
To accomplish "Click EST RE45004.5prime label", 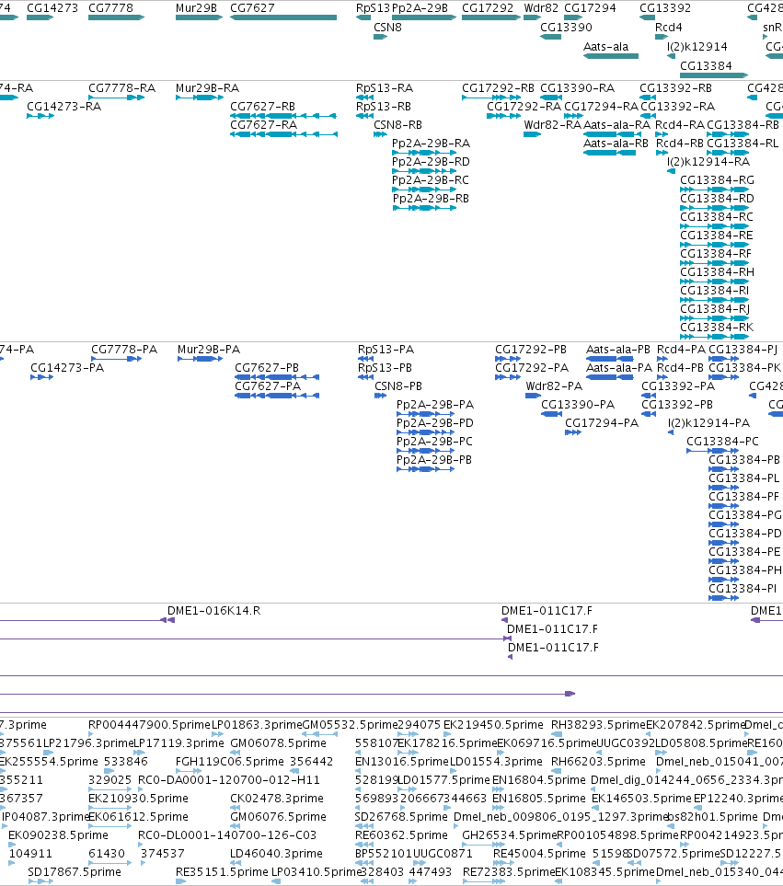I will 539,853.
